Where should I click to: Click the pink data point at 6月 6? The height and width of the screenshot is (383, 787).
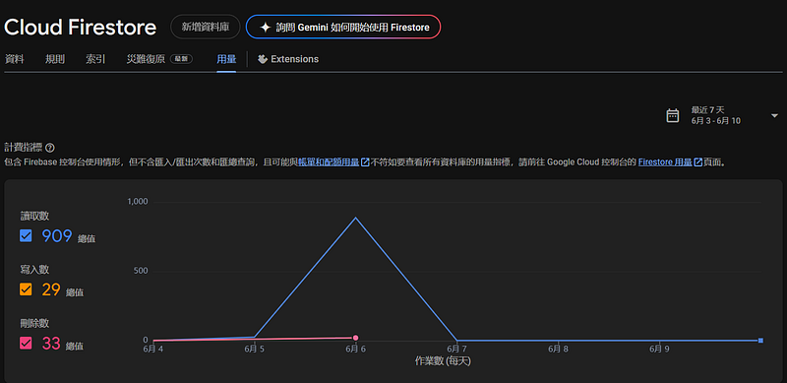[x=355, y=338]
